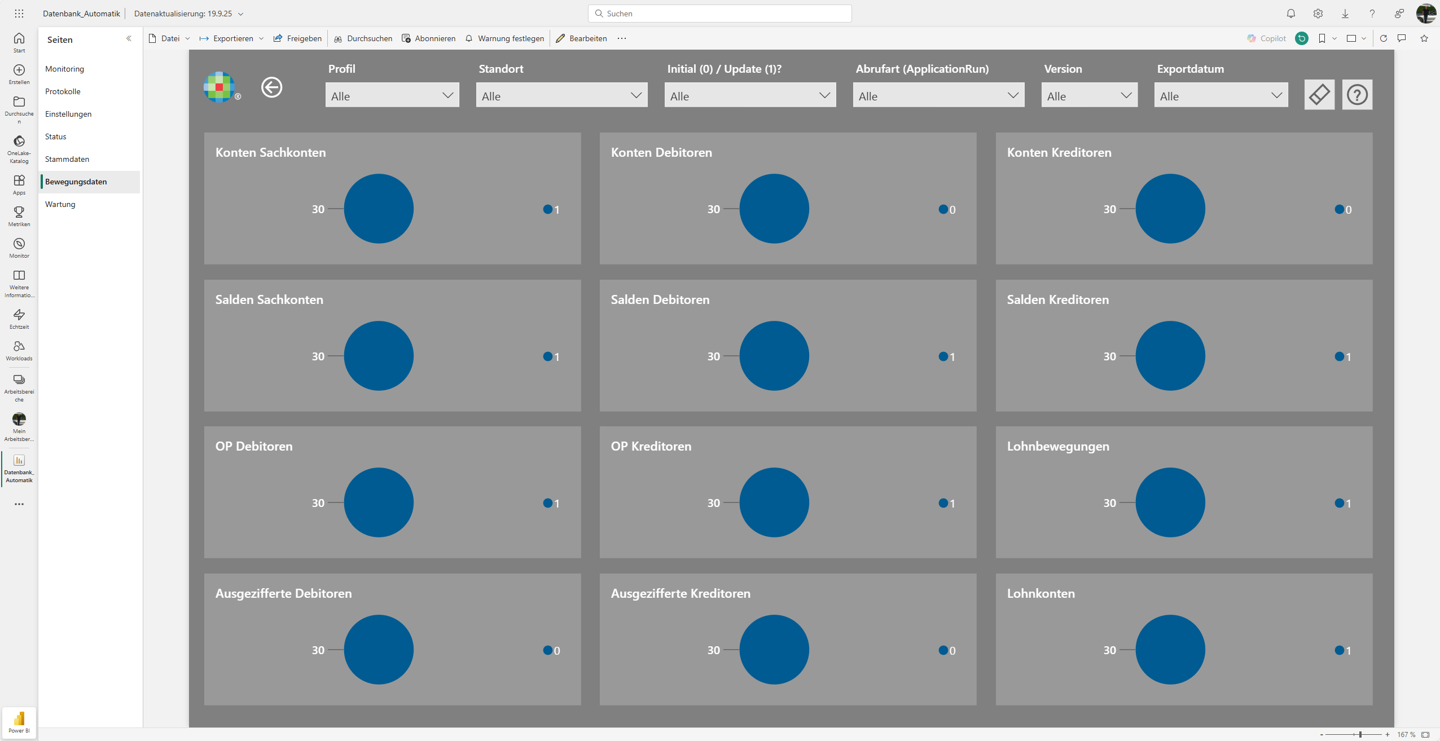The width and height of the screenshot is (1440, 741).
Task: Open the Wartung report page
Action: [60, 204]
